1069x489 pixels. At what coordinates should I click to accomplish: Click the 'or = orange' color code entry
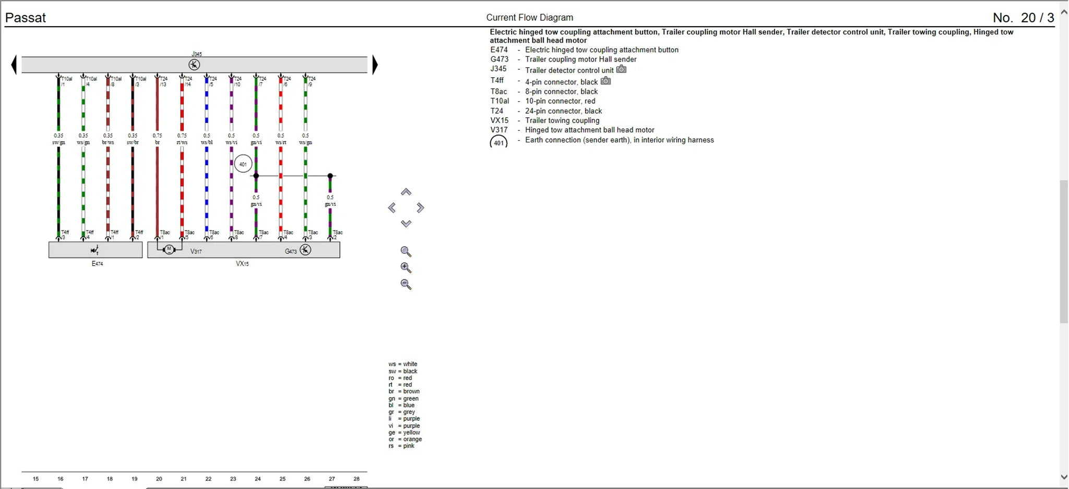(x=405, y=439)
